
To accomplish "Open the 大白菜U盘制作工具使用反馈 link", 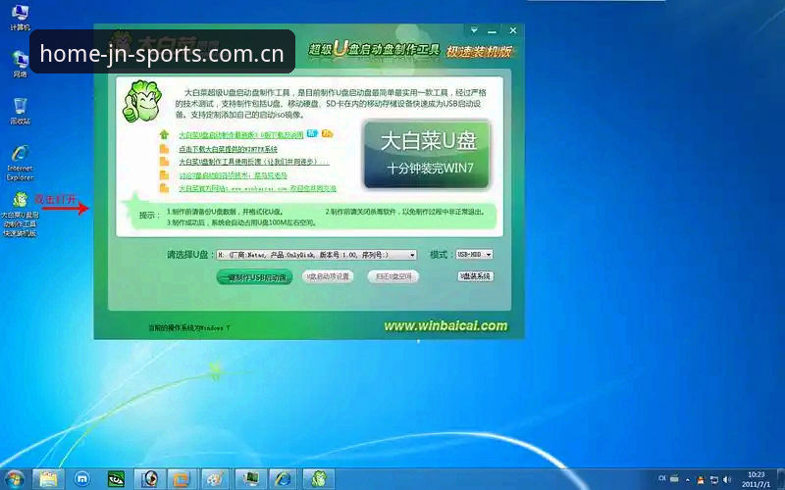I will click(254, 162).
